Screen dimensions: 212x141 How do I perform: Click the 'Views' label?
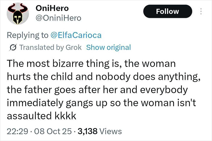pyautogui.click(x=111, y=132)
